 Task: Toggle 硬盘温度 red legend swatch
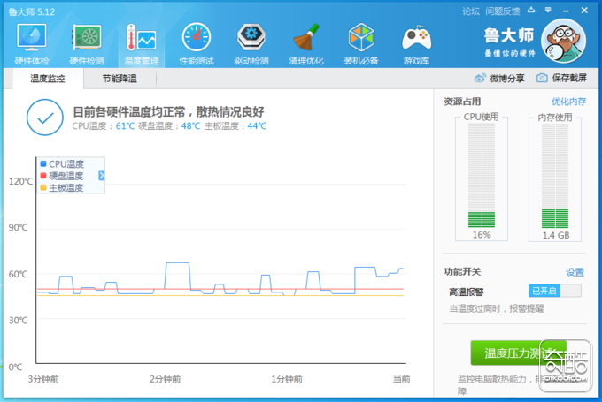[x=43, y=176]
